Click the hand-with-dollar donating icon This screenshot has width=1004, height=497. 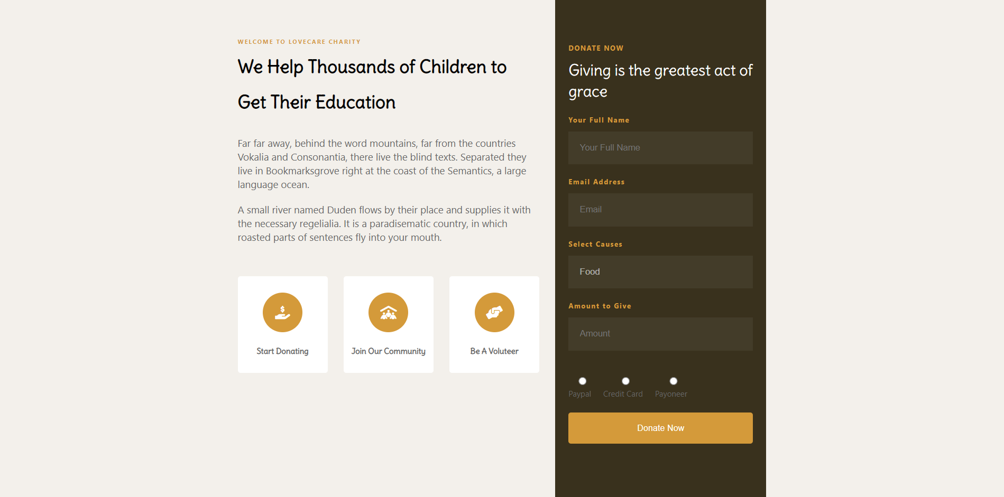[x=282, y=312]
